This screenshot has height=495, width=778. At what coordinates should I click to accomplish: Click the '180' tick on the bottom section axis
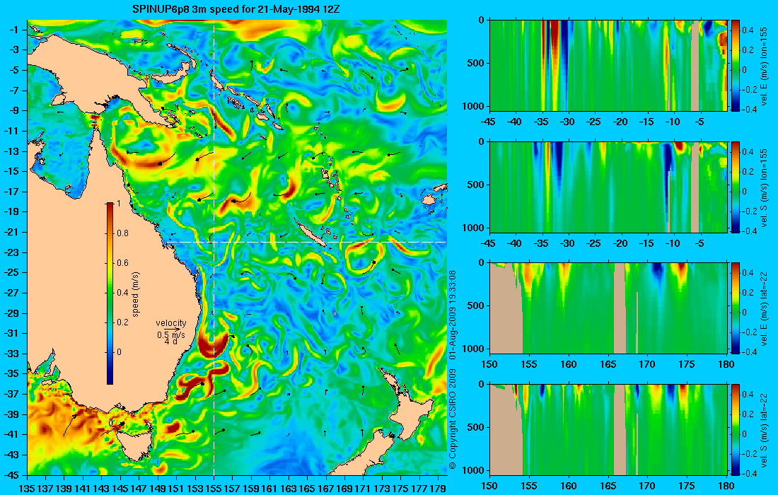[x=726, y=486]
